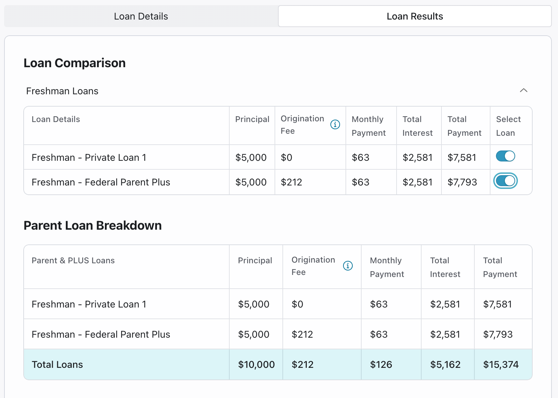Image resolution: width=558 pixels, height=398 pixels.
Task: Click the Loan Comparison heading
Action: pyautogui.click(x=75, y=63)
